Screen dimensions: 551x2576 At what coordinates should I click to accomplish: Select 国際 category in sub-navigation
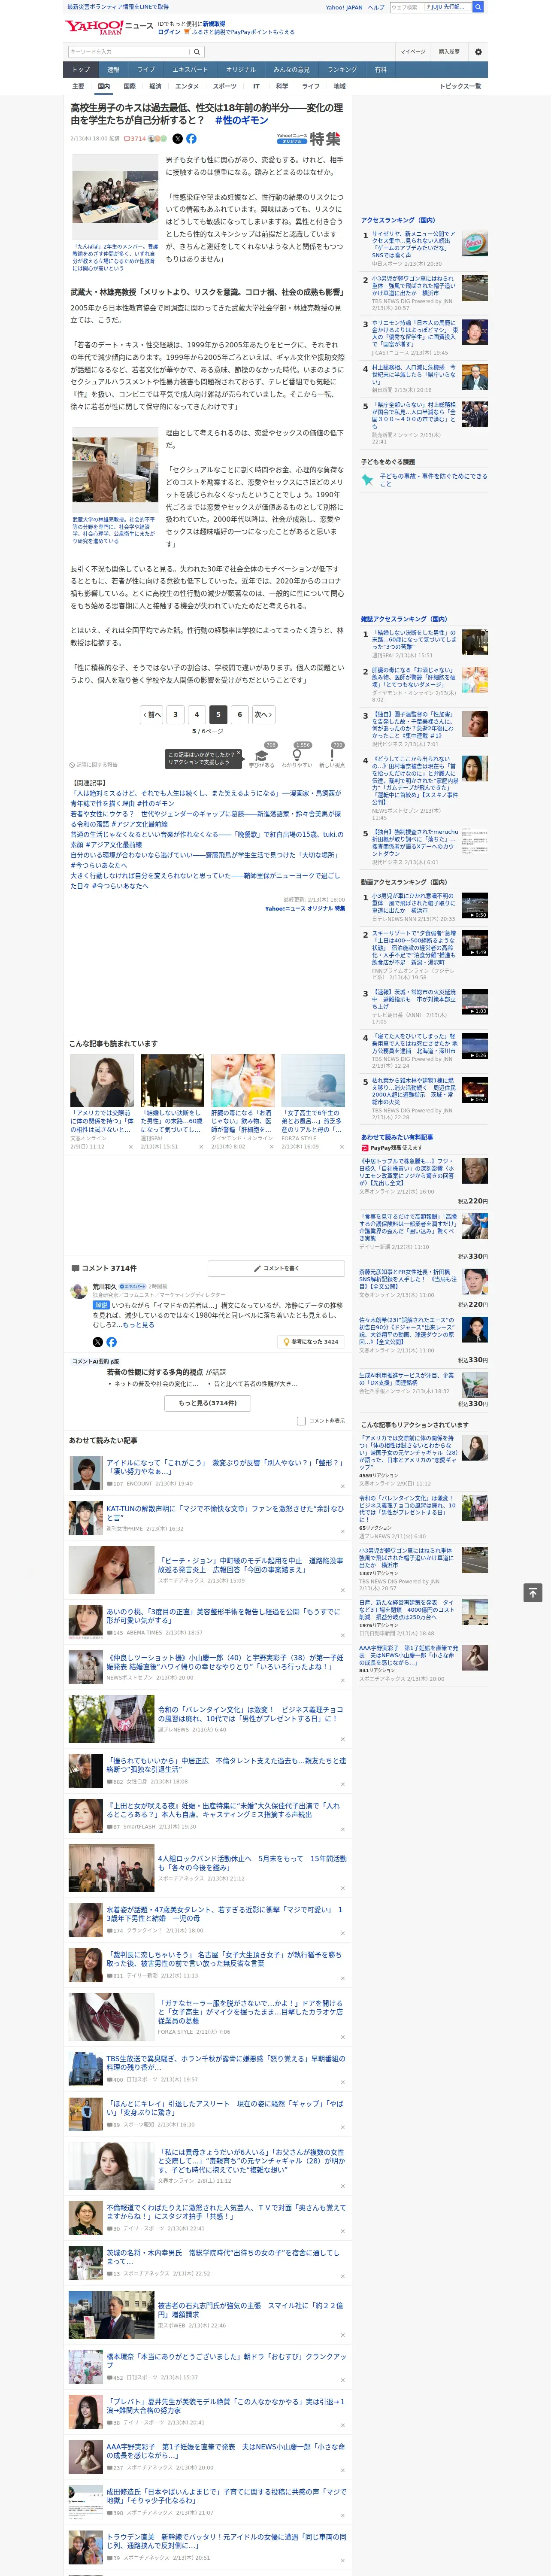pos(129,86)
